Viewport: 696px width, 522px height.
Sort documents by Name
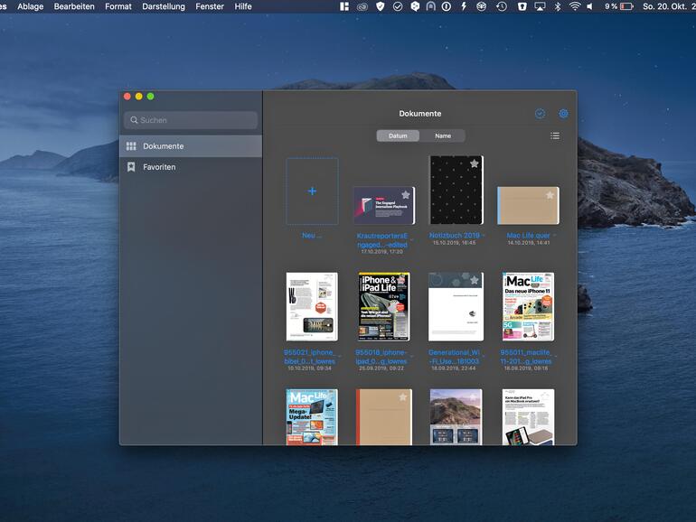[x=443, y=135]
